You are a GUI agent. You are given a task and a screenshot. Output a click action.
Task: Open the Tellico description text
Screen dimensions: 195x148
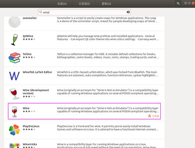(x=108, y=56)
